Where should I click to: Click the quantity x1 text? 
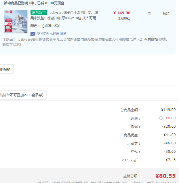click(x=150, y=13)
